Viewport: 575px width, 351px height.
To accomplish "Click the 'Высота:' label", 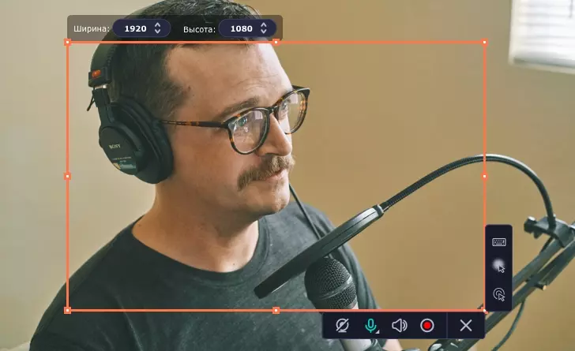I will pos(200,29).
